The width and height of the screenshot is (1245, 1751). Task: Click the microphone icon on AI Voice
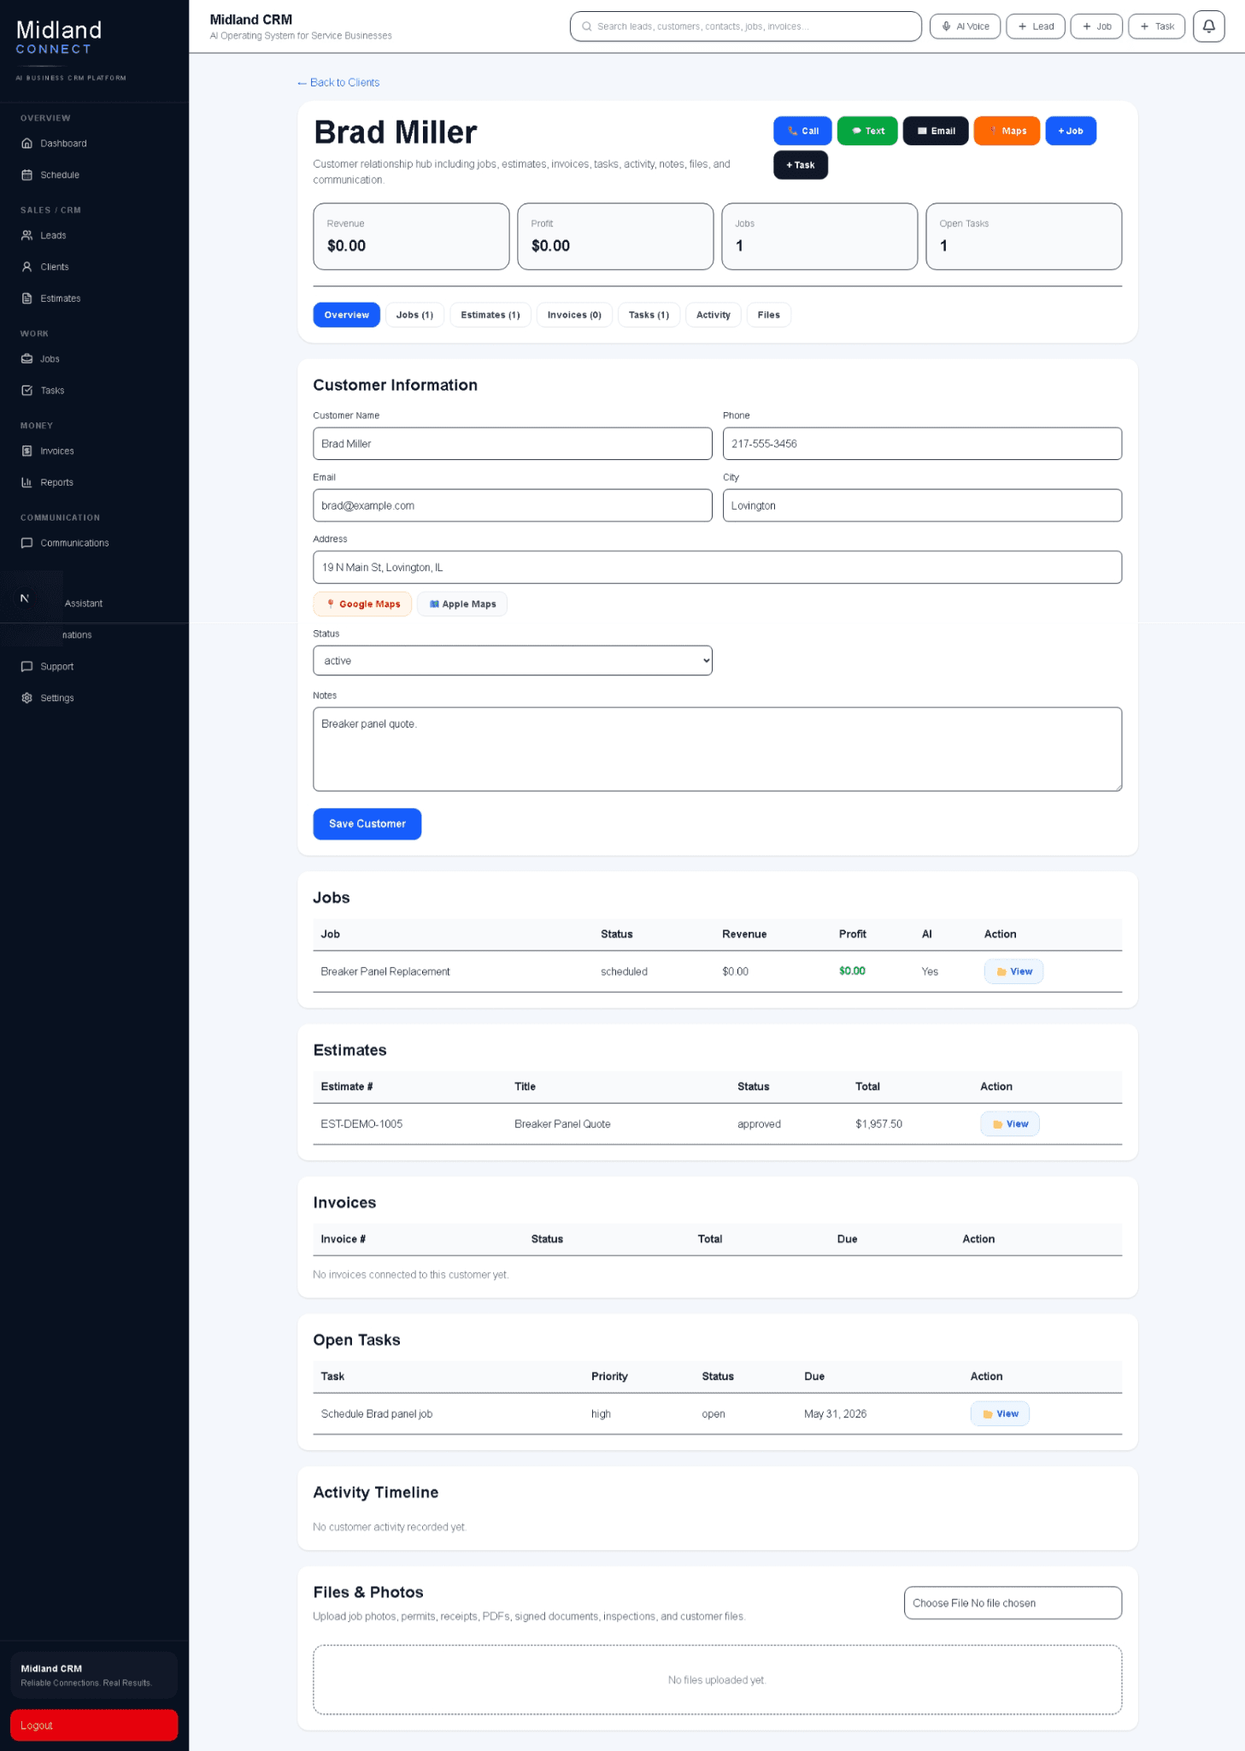pos(946,27)
